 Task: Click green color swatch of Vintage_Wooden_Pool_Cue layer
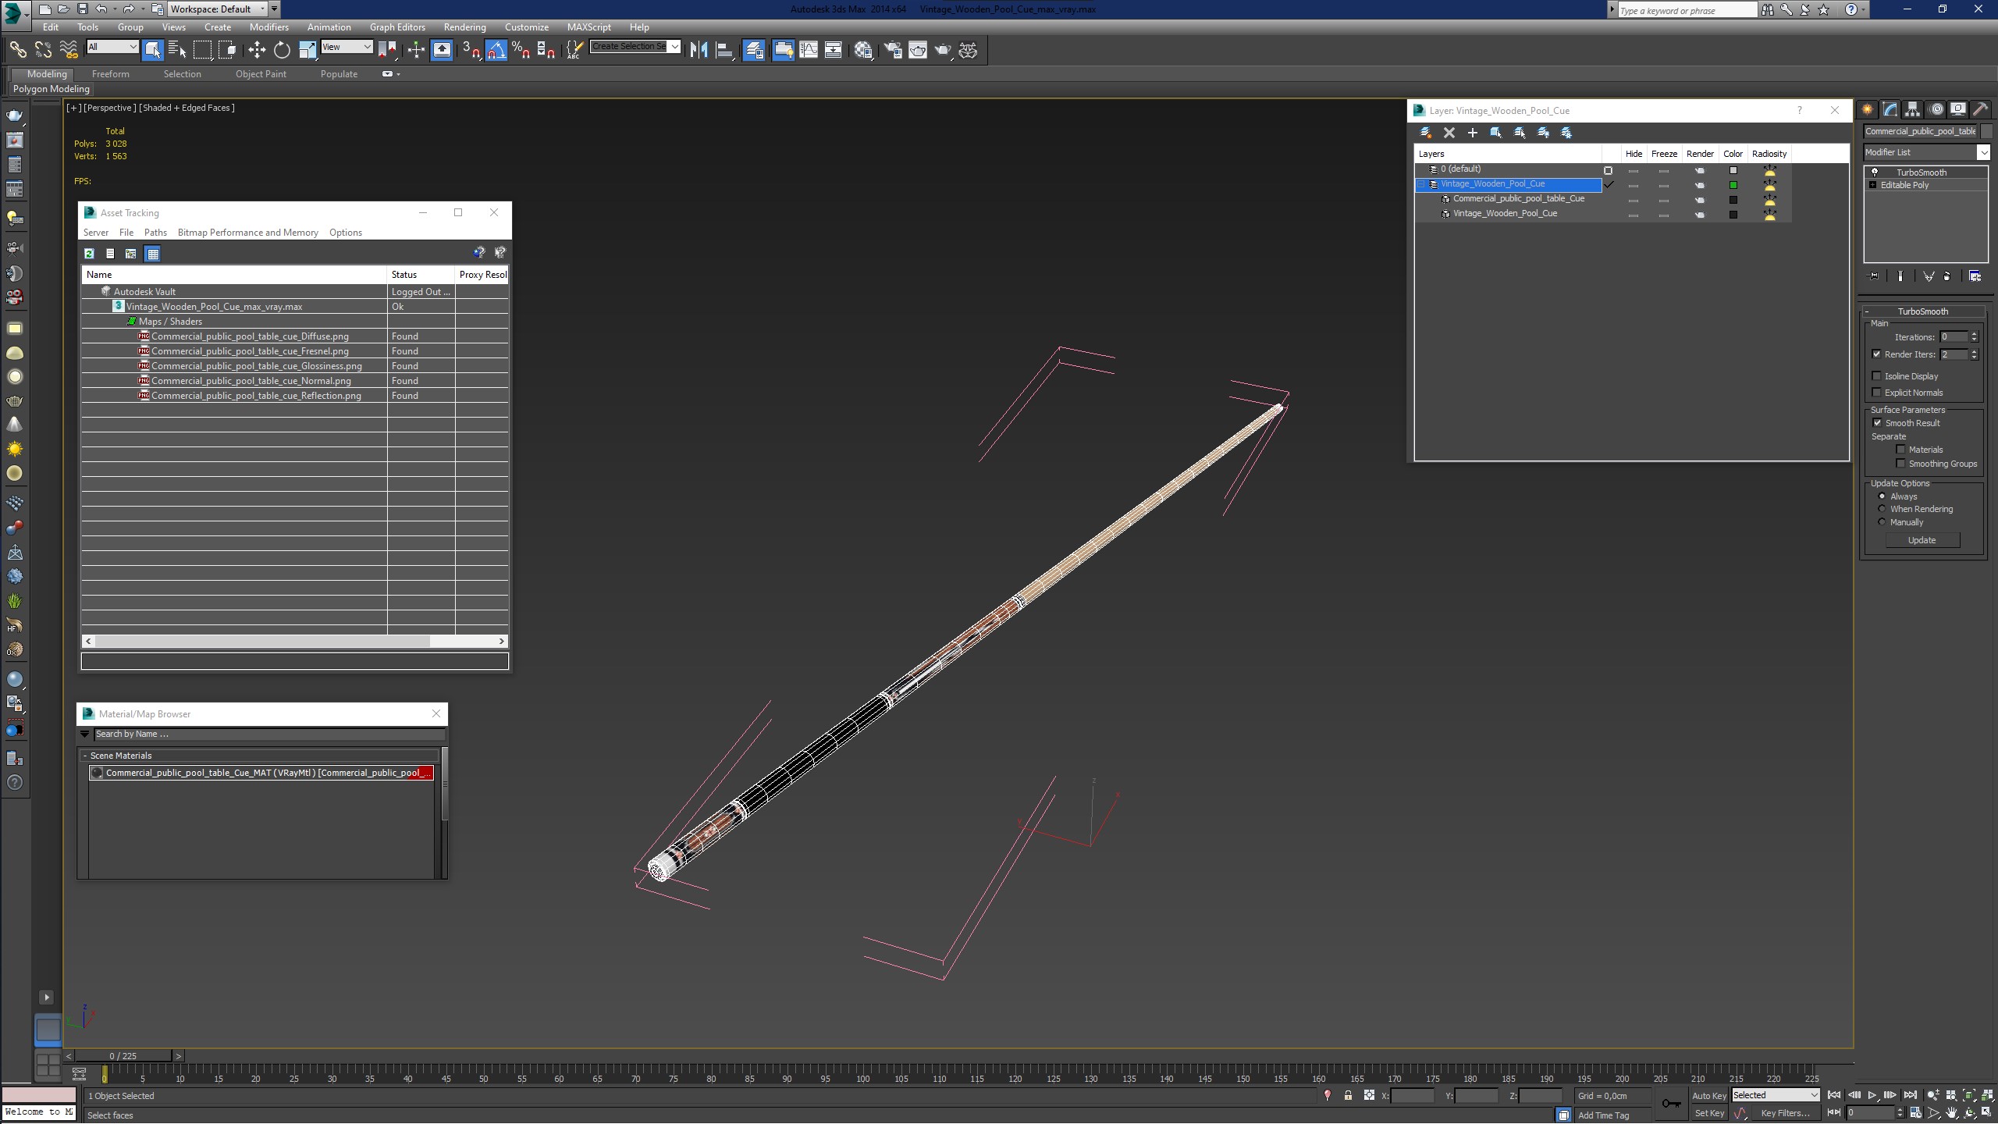pos(1733,185)
